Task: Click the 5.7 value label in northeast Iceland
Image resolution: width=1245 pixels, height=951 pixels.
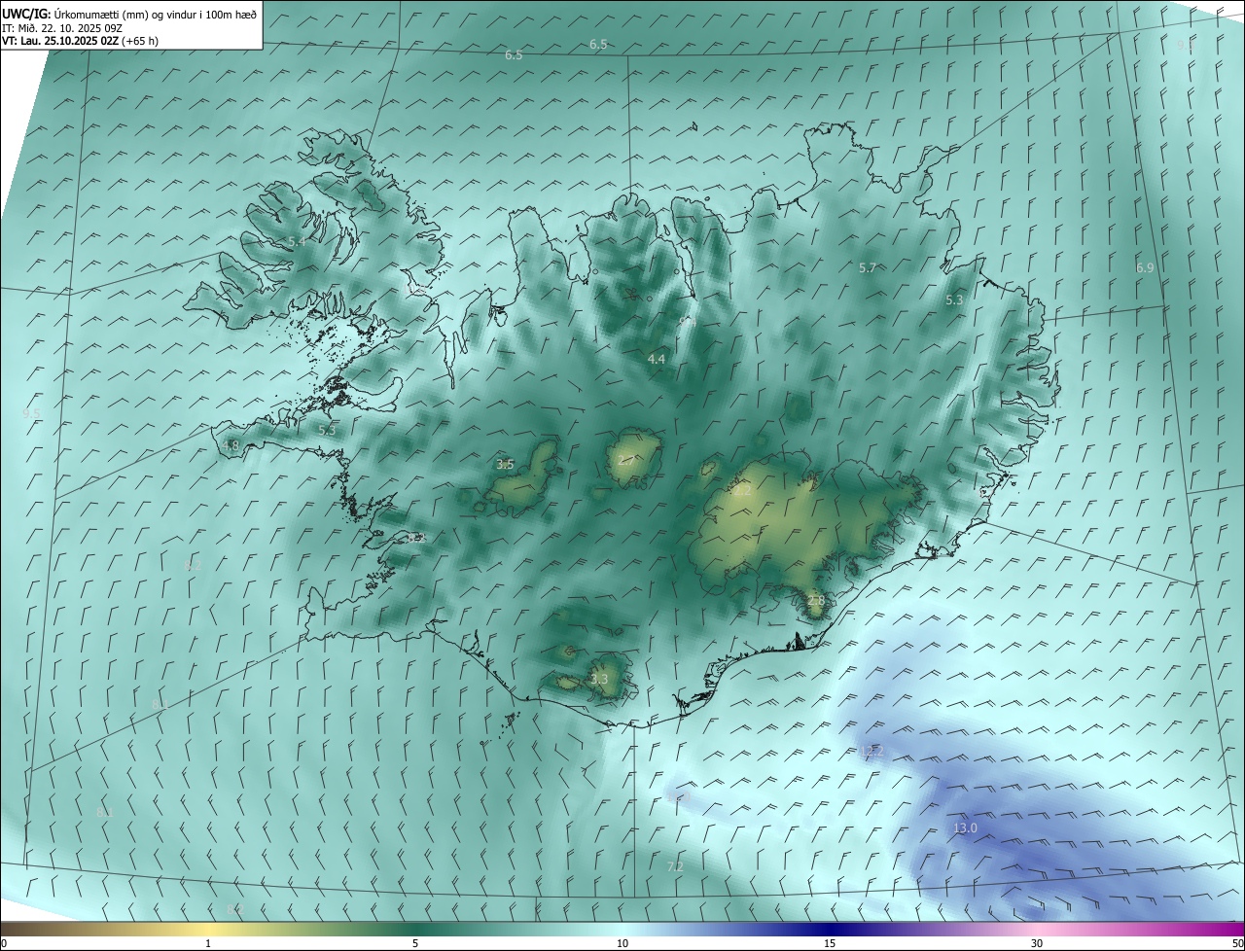Action: [x=868, y=267]
